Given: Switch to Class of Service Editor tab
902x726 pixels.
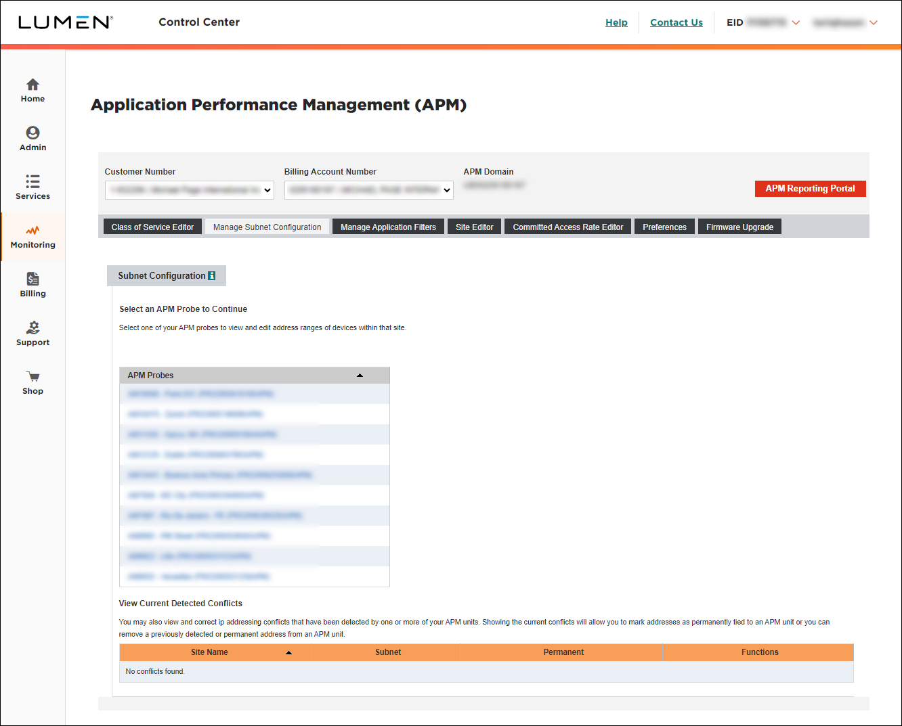Looking at the screenshot, I should coord(152,227).
